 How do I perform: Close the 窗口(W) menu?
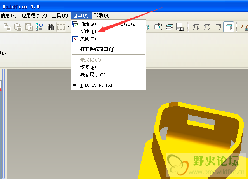coord(81,16)
